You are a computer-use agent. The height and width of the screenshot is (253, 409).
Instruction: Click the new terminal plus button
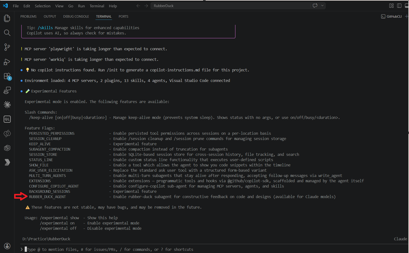(406, 17)
